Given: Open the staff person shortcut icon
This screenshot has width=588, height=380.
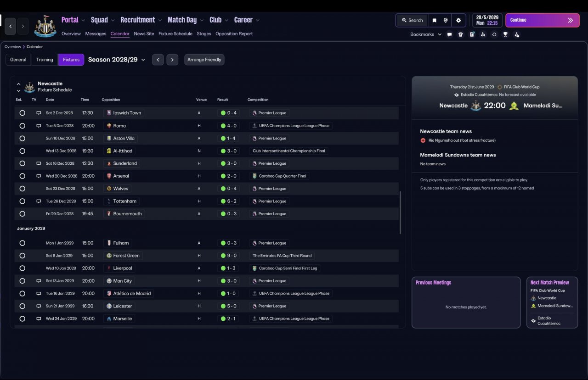Looking at the screenshot, I should click(x=517, y=34).
